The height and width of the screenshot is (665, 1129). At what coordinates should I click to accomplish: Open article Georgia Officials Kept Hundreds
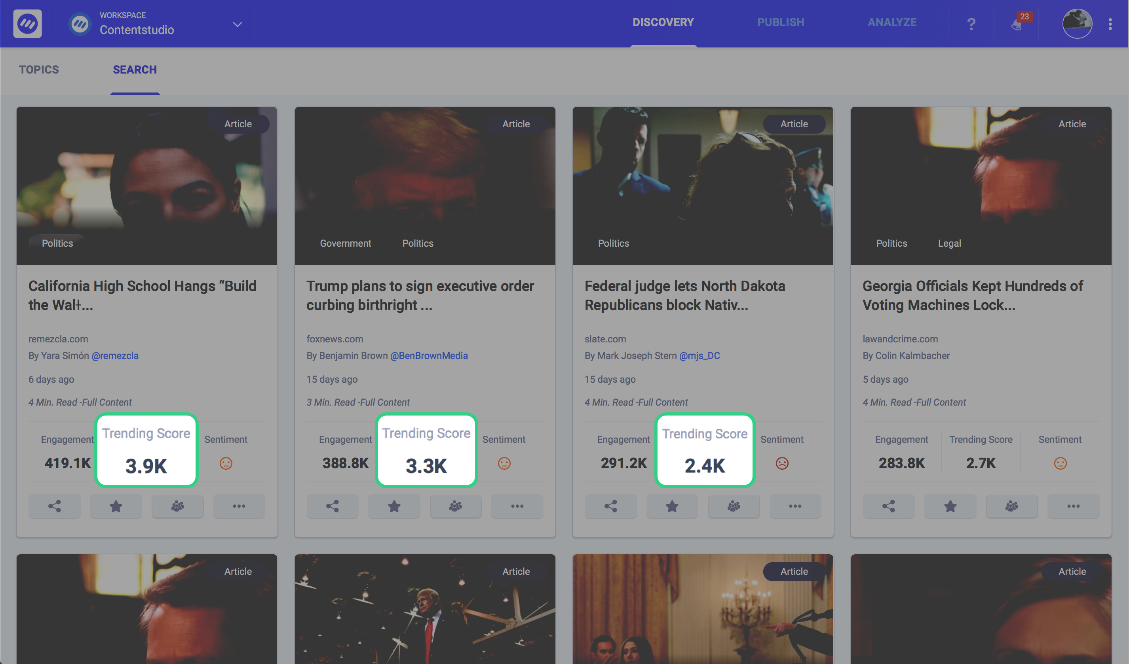pos(973,295)
